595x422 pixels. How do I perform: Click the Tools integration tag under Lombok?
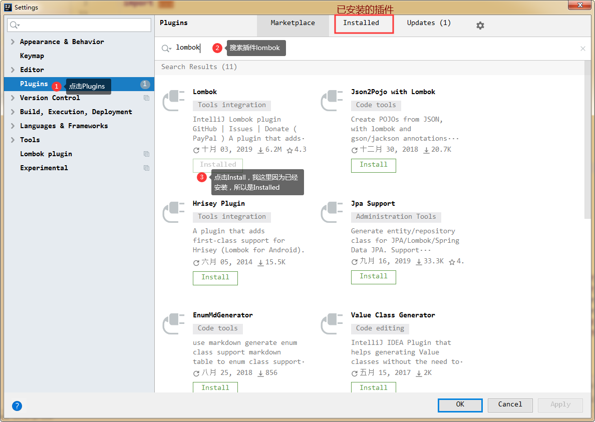pos(232,105)
